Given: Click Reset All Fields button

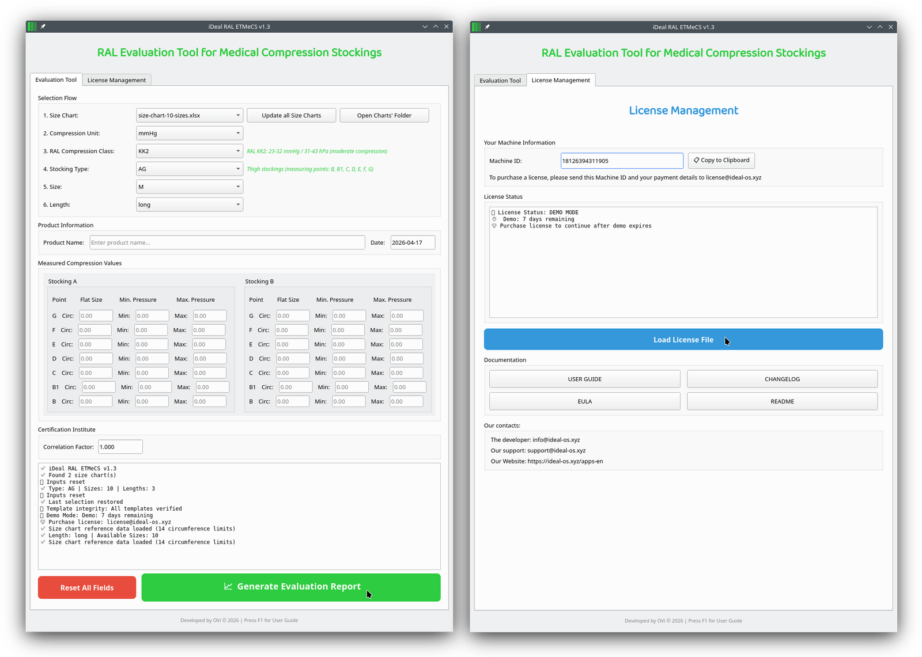Looking at the screenshot, I should (x=87, y=587).
